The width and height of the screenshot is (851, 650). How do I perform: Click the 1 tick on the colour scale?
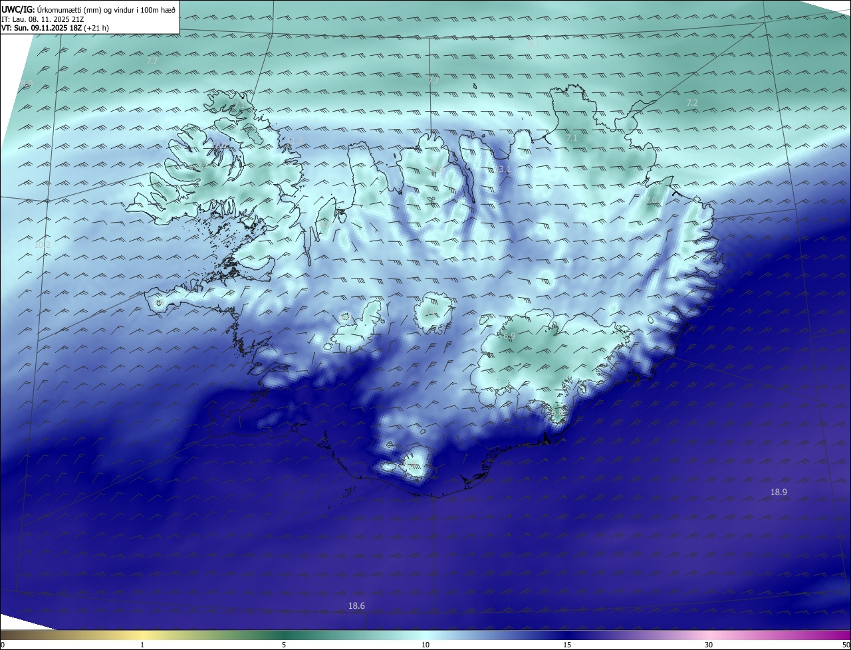pos(142,645)
